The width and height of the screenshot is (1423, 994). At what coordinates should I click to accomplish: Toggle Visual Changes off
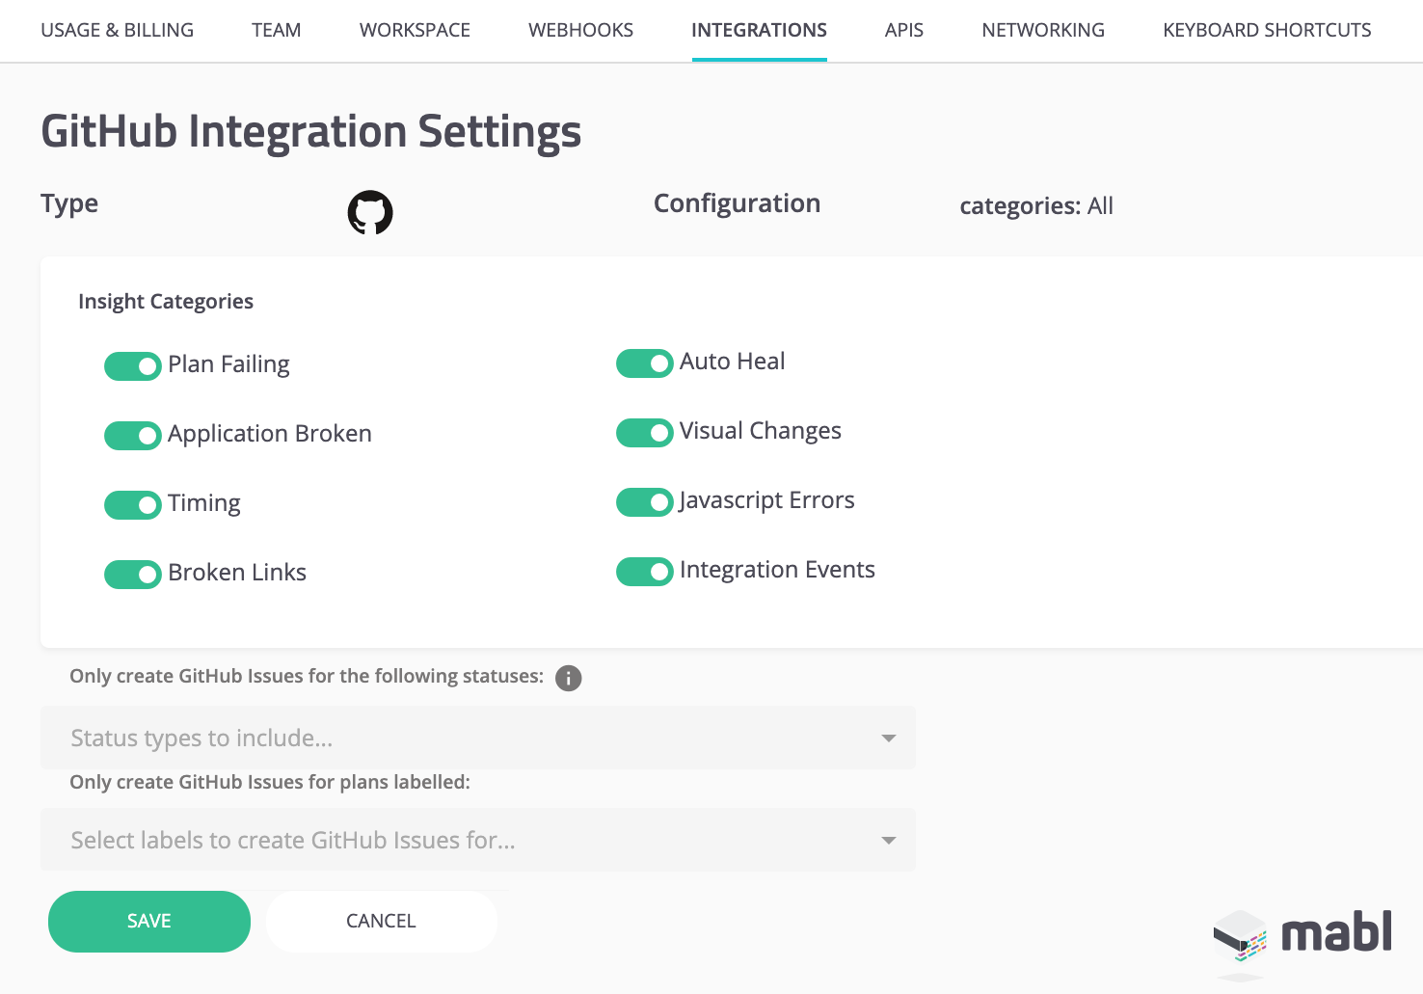tap(644, 432)
